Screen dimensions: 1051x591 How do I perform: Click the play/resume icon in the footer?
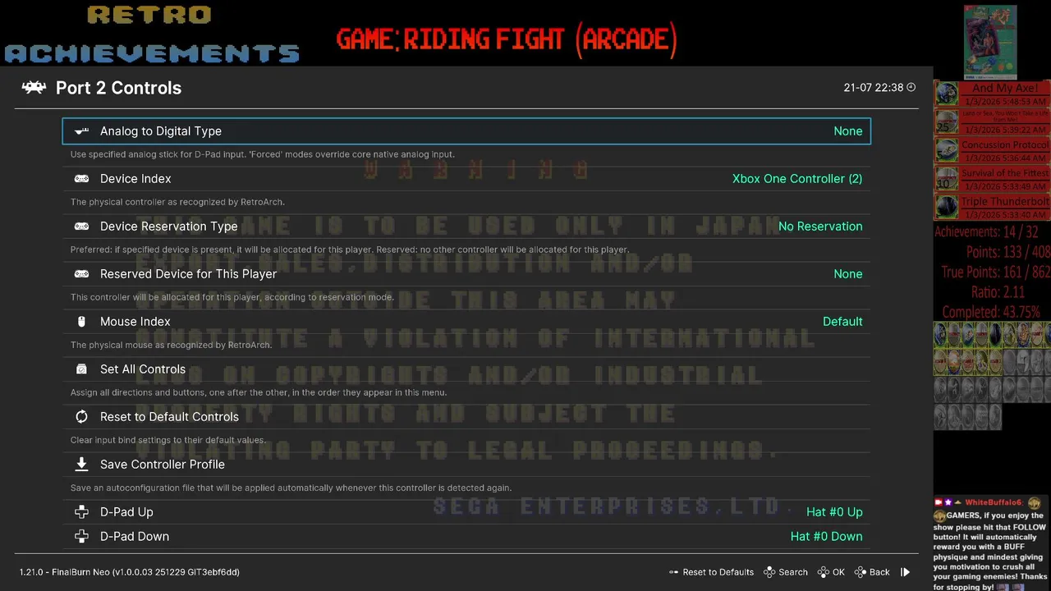click(906, 572)
